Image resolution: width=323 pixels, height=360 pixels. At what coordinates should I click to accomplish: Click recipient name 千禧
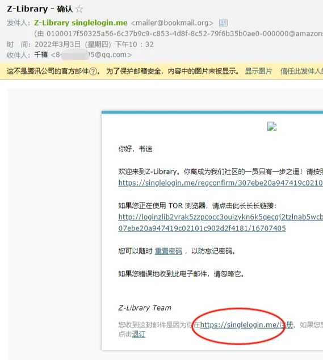pos(41,55)
